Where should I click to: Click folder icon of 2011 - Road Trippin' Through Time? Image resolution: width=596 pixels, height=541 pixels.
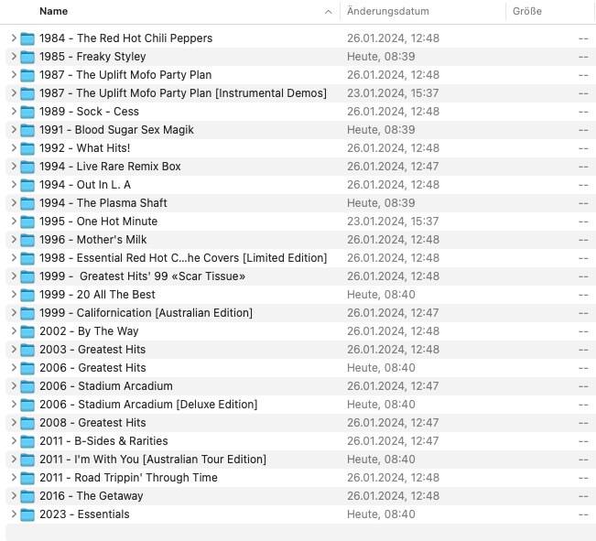point(27,478)
